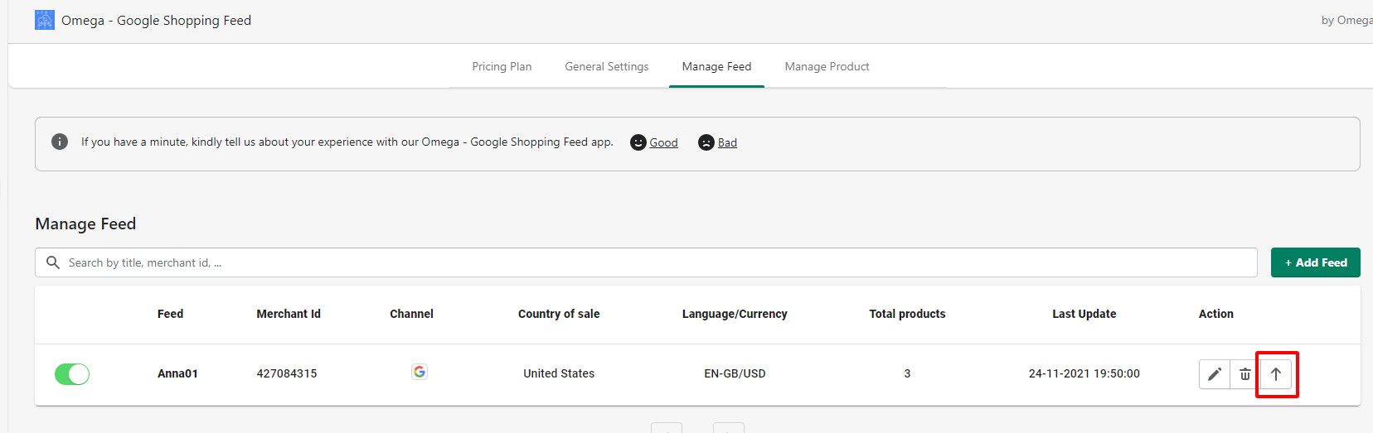The width and height of the screenshot is (1373, 433).
Task: Open the Pricing Plan tab
Action: tap(502, 66)
